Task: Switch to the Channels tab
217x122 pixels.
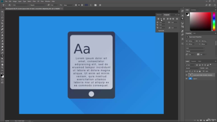Action: (x=194, y=61)
